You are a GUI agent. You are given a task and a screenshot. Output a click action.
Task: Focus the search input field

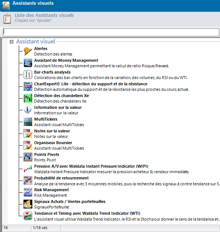[x=111, y=32]
